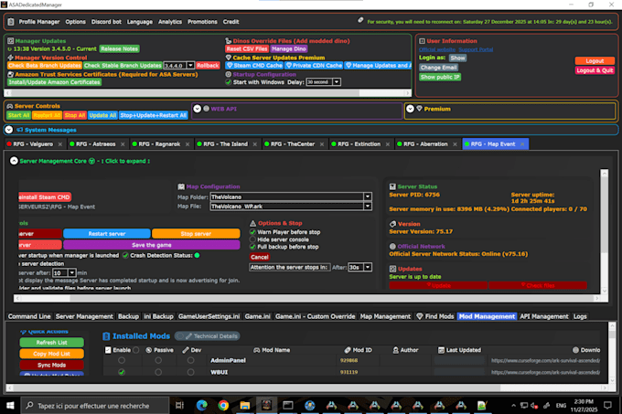Close the RFG - Astraeos tab
The height and width of the screenshot is (414, 622).
(x=123, y=144)
